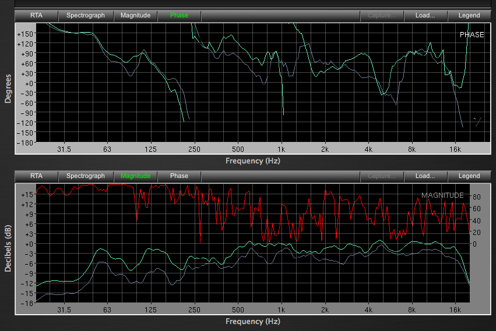This screenshot has height=331, width=496.
Task: Click the 4k tick on phase graph axis
Action: pos(368,150)
